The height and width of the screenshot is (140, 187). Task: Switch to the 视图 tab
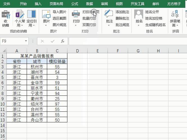point(119,4)
